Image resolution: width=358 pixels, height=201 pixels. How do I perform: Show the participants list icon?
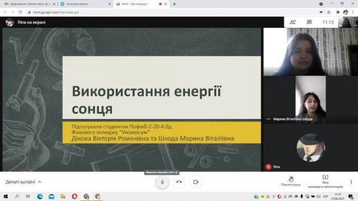(x=293, y=22)
